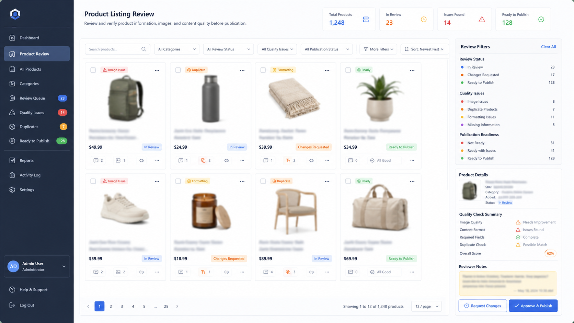Viewport: 574px width, 323px height.
Task: Open top menu dots on backpack card
Action: (157, 70)
